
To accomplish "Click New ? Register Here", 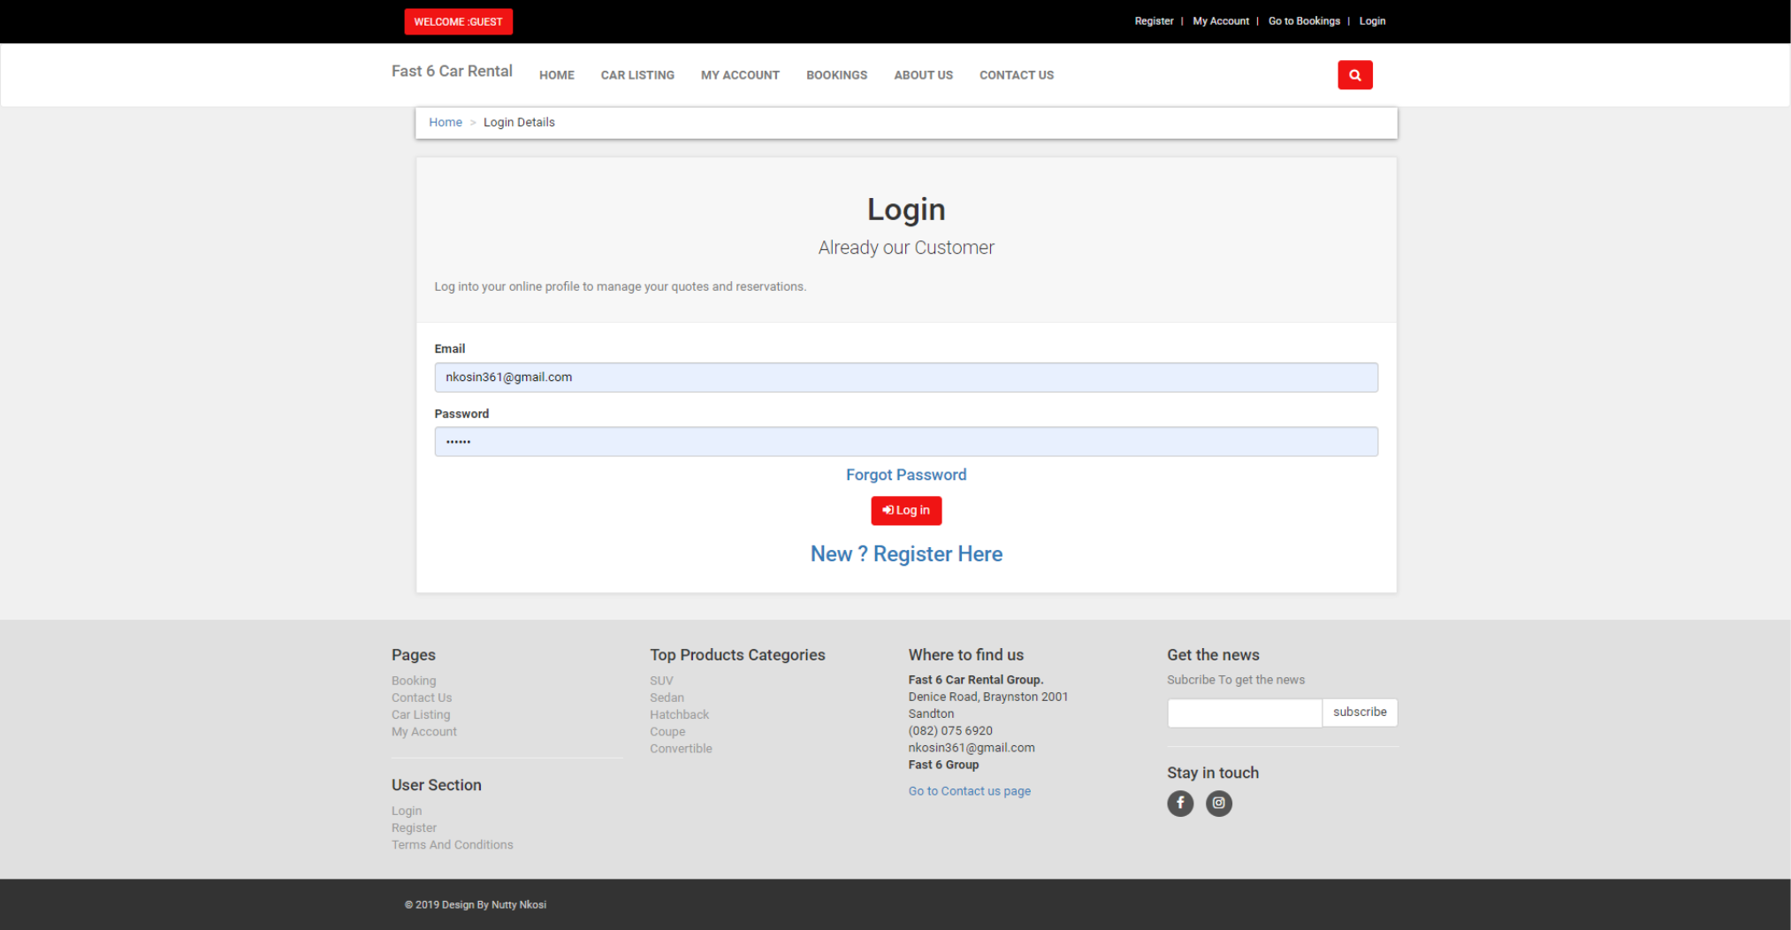I will [905, 553].
